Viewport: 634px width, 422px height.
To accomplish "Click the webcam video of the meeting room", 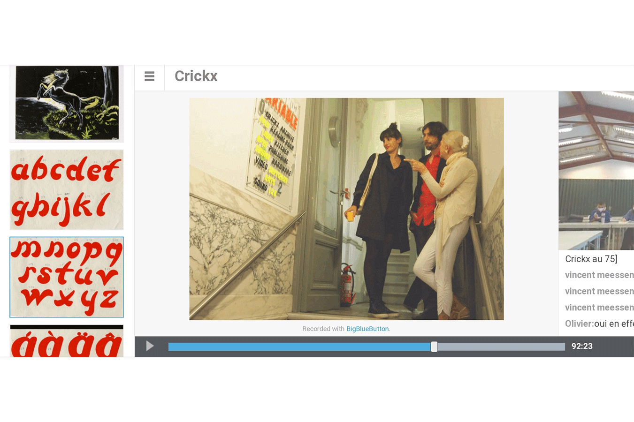I will coord(596,171).
